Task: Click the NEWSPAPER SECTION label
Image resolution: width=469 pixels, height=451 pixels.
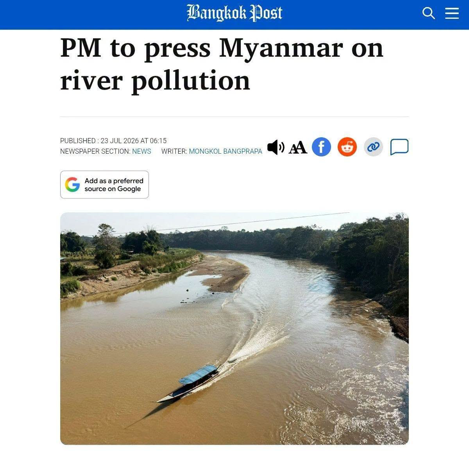Action: [95, 151]
